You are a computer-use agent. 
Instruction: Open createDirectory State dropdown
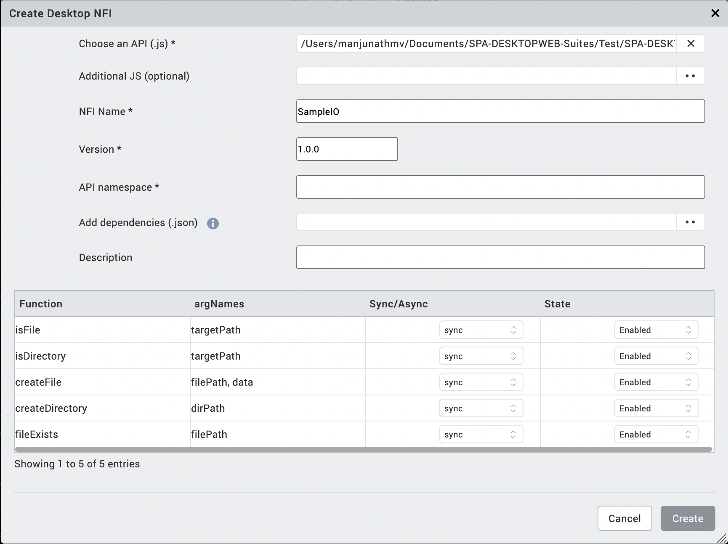pos(656,408)
